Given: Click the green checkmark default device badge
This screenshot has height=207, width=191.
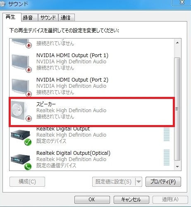Looking at the screenshot, I should pyautogui.click(x=28, y=142).
